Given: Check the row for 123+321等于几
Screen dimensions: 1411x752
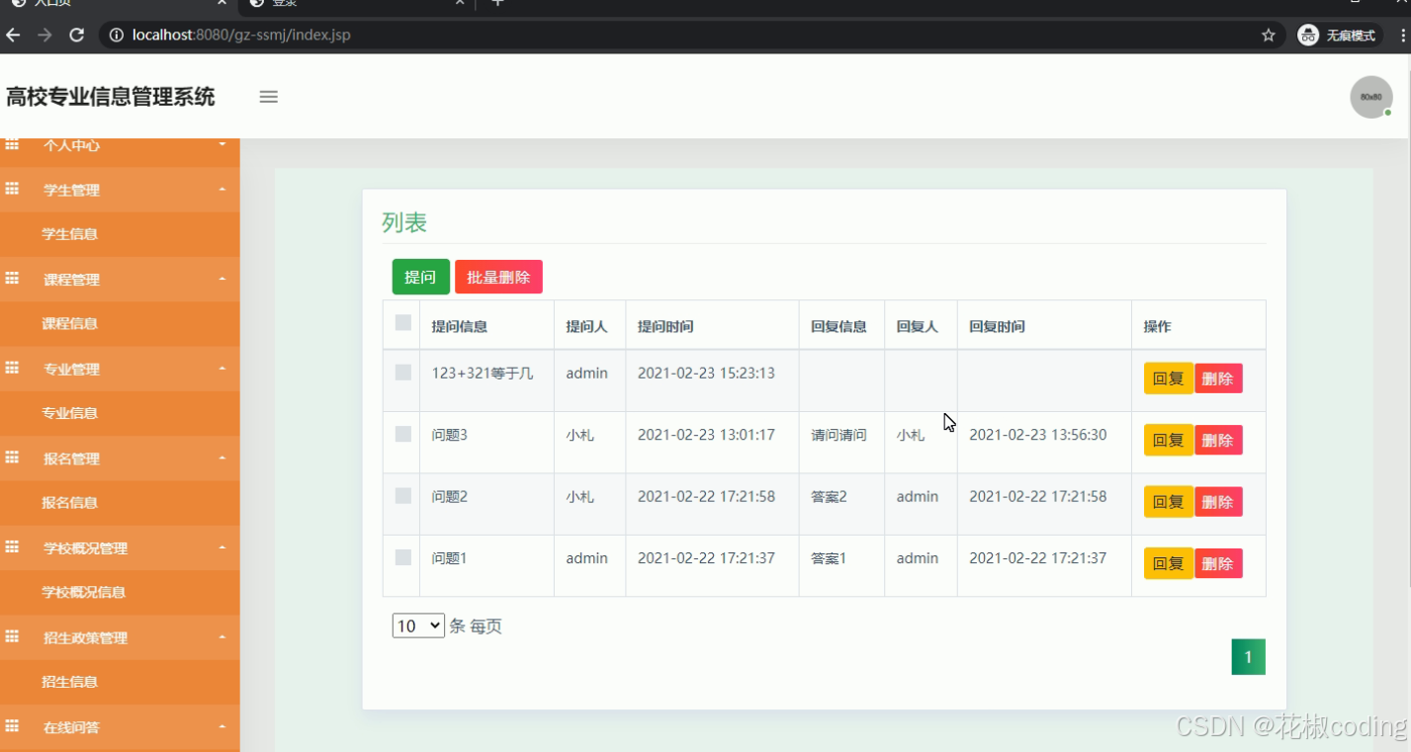Looking at the screenshot, I should click(402, 372).
